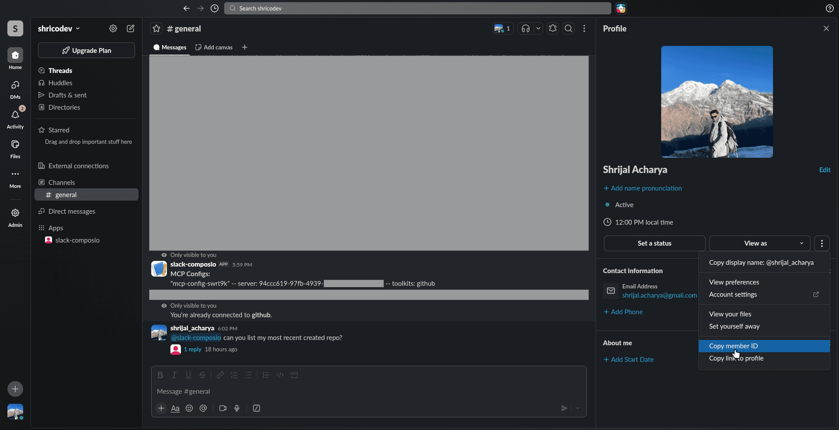Image resolution: width=839 pixels, height=430 pixels.
Task: Toggle bold formatting in composer
Action: tap(160, 375)
